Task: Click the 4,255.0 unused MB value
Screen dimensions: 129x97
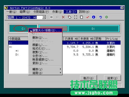Action: 88,43
